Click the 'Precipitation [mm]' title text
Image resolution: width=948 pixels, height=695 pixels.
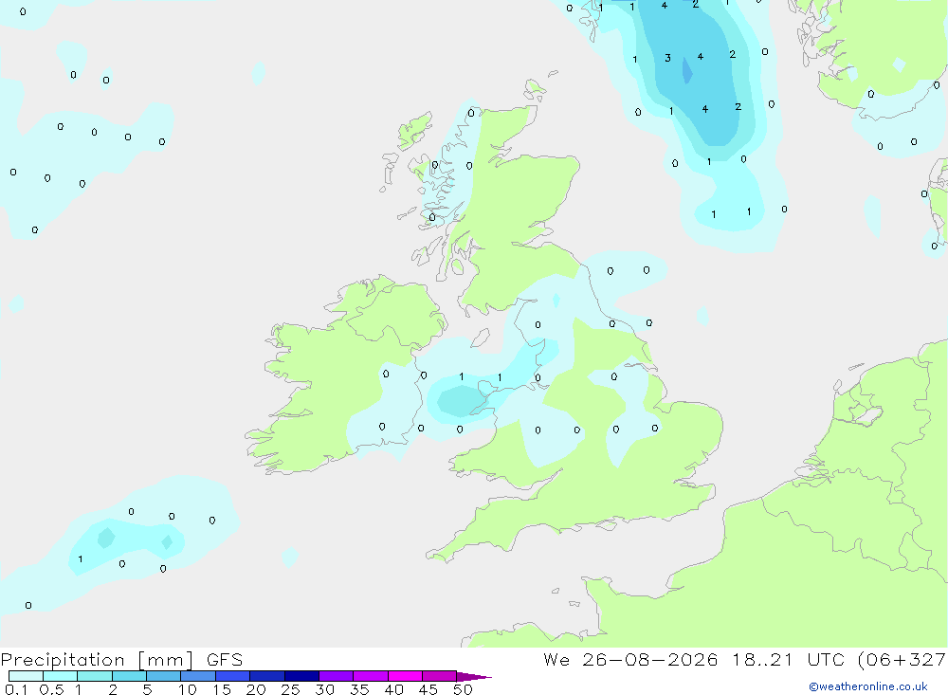(97, 660)
